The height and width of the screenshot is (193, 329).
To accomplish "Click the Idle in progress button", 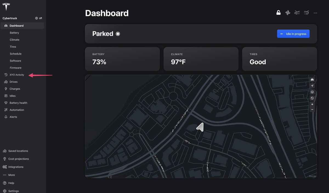I will (x=293, y=34).
